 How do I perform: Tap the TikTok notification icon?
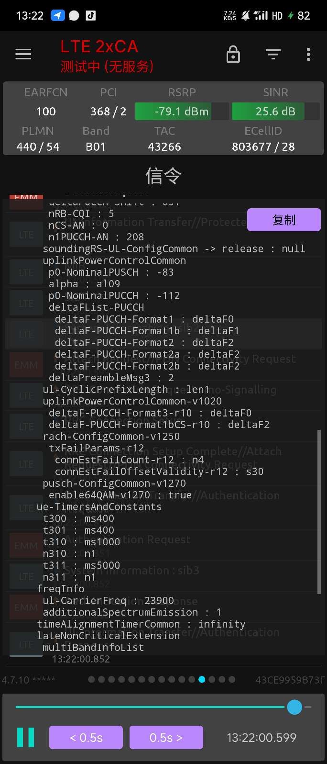pos(90,15)
